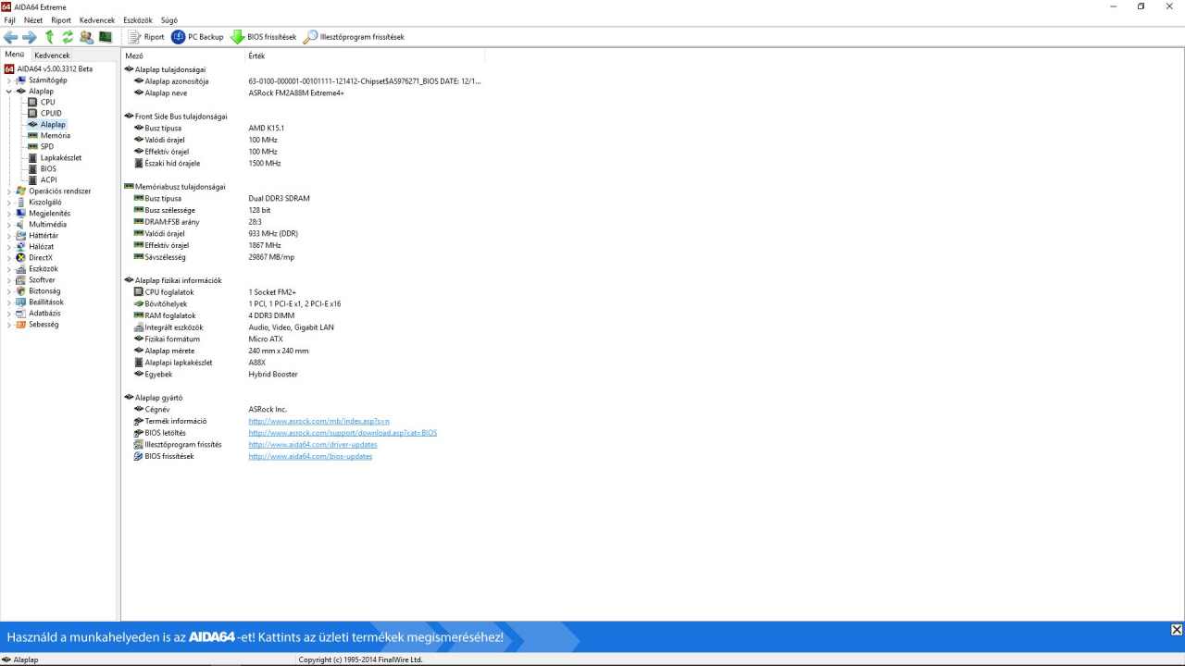Click the Szoftver tree icon
1185x666 pixels.
tap(20, 279)
